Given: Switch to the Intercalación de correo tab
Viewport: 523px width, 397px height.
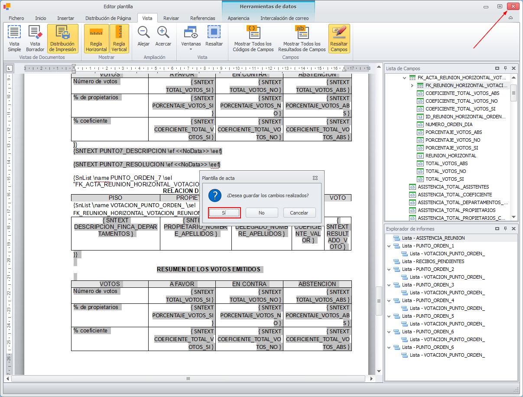Looking at the screenshot, I should (x=284, y=18).
